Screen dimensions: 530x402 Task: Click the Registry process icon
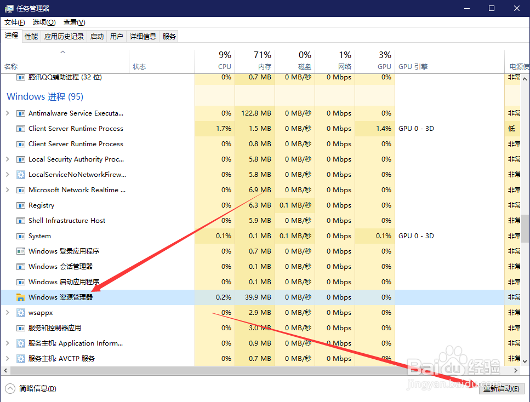click(x=20, y=205)
